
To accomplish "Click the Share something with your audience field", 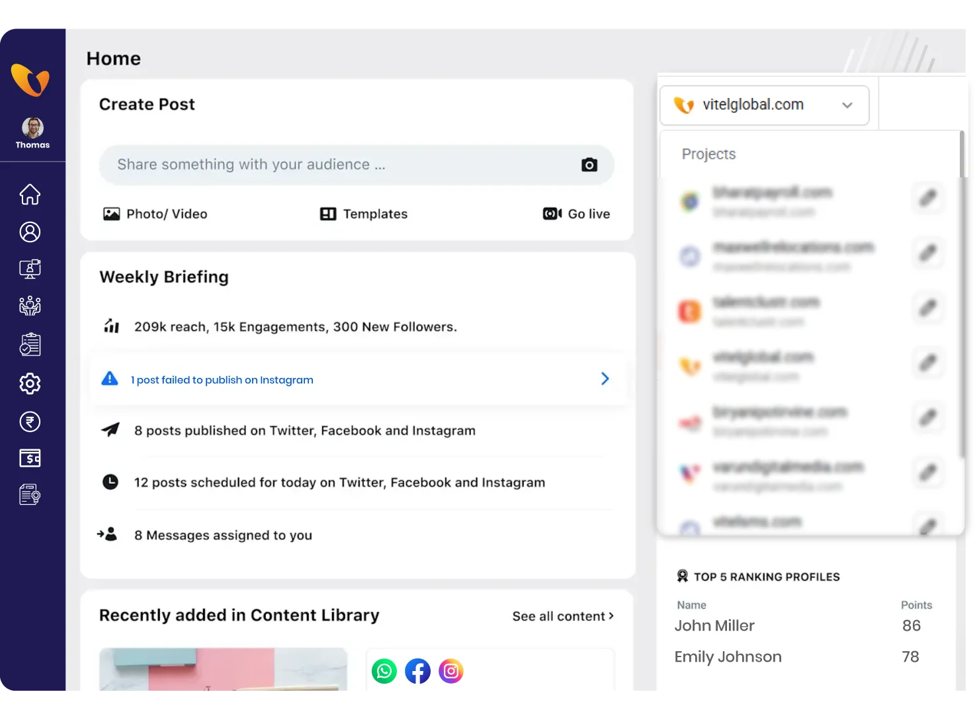I will [298, 165].
